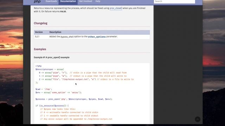Viewport: 225px width, 126px height.
Task: Click the scroll-to-top arrow button
Action: coord(198,119)
